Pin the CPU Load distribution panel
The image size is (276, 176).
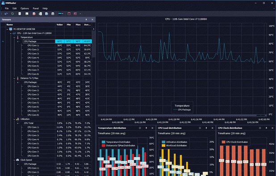206,128
